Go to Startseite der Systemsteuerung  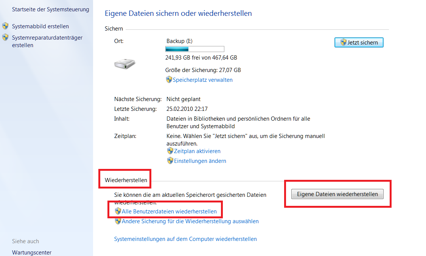tap(51, 9)
